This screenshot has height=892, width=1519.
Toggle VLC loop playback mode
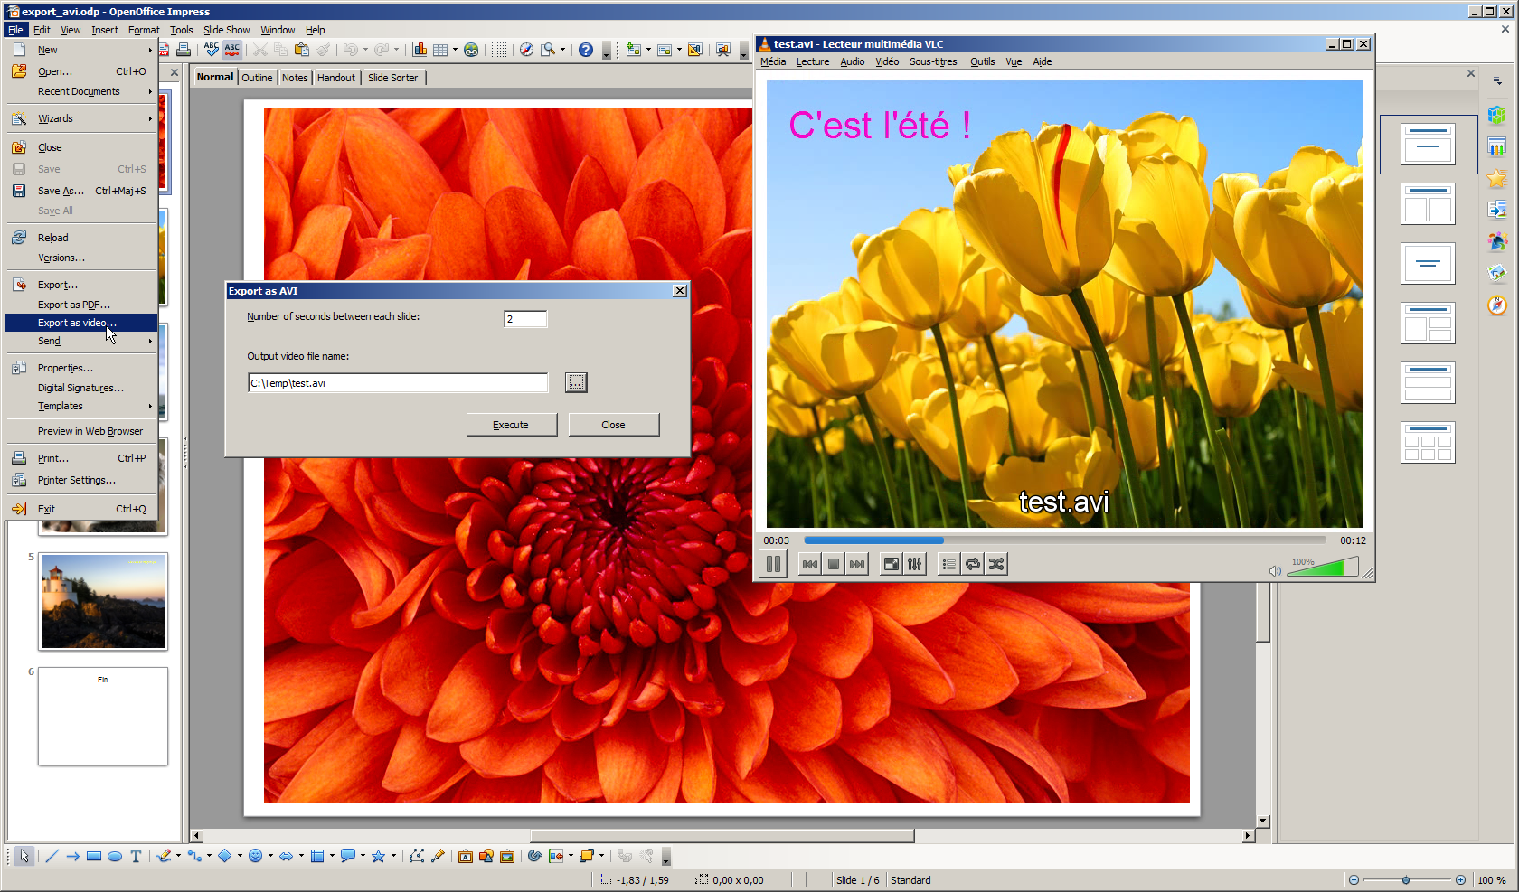click(x=973, y=564)
